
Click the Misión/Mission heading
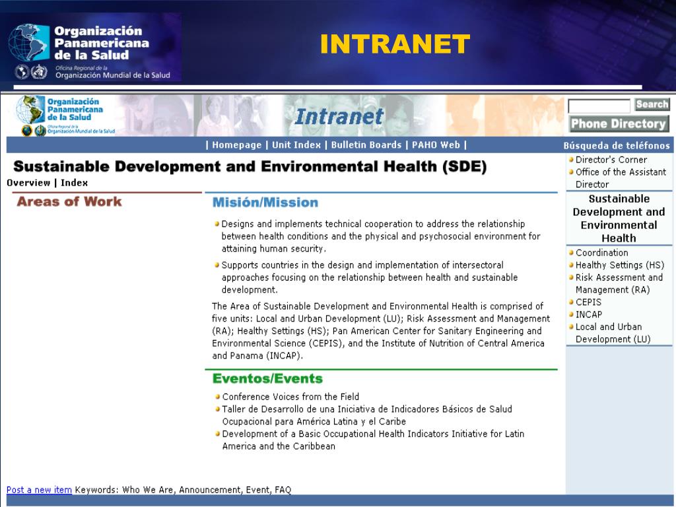(x=265, y=203)
